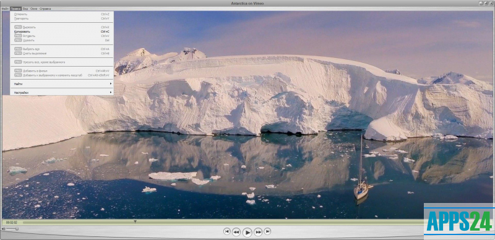Expand the Найти submenu
Screen dimensions: 495x240
click(62, 84)
